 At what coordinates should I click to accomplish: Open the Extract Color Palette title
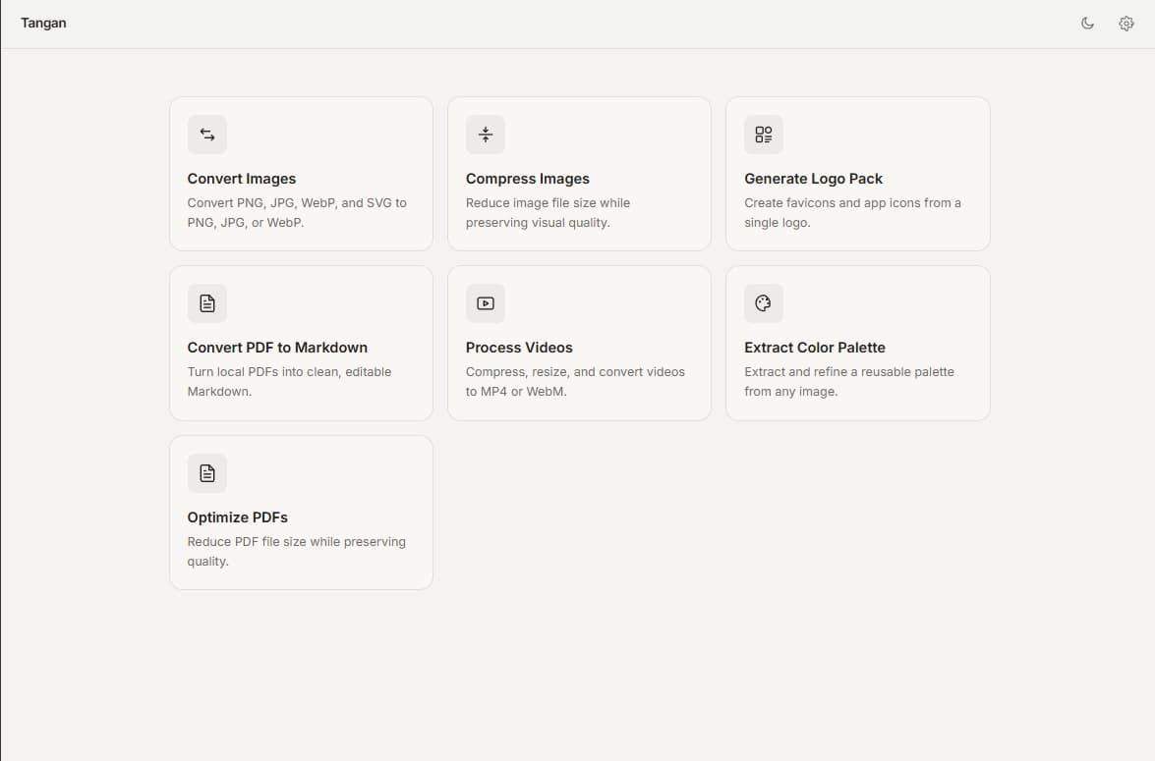tap(815, 348)
